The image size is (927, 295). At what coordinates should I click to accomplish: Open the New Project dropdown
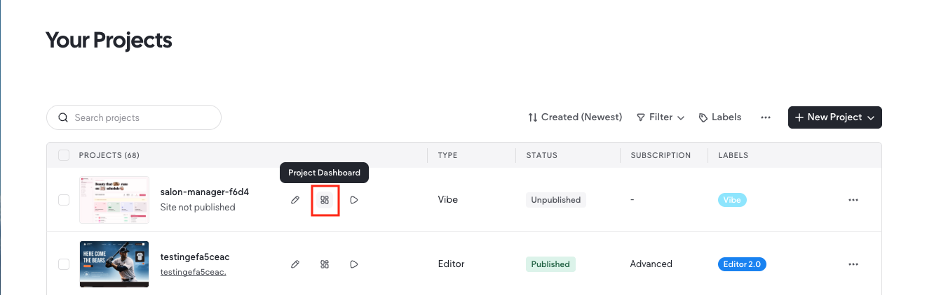click(835, 117)
